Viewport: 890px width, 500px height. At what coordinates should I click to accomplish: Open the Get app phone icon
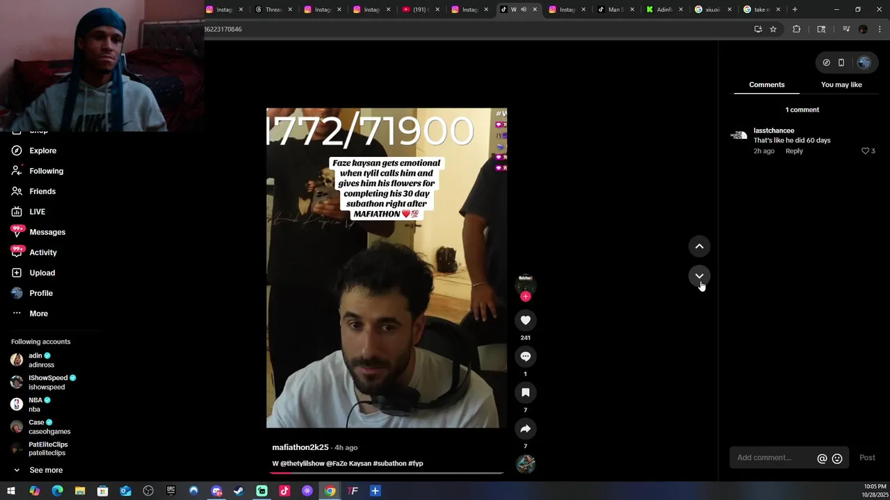841,62
